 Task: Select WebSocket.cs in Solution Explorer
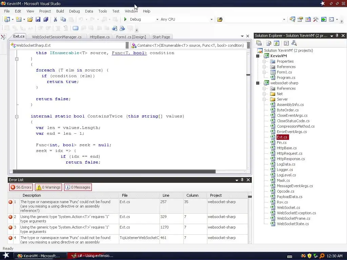[288, 208]
